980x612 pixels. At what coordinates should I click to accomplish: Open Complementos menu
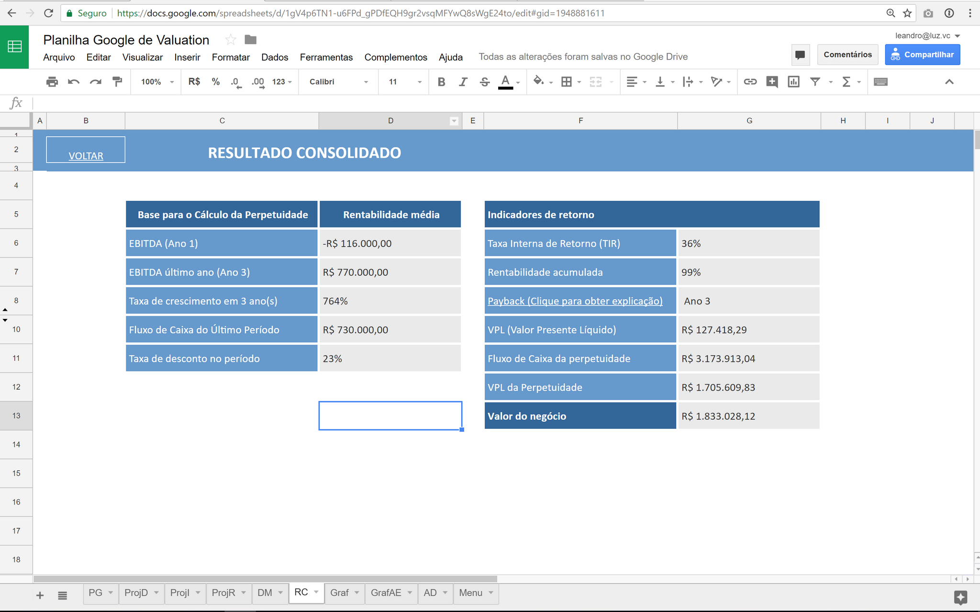point(396,57)
